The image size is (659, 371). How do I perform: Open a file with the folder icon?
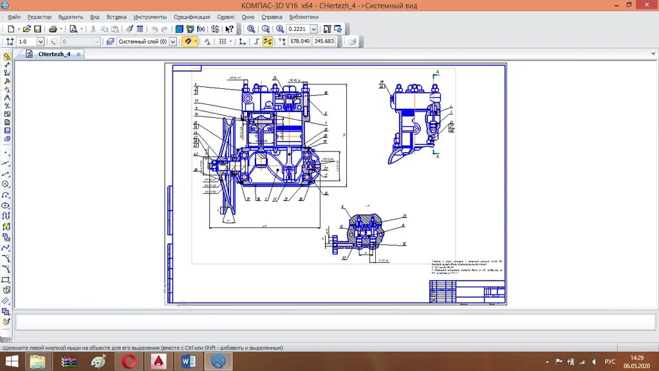26,29
